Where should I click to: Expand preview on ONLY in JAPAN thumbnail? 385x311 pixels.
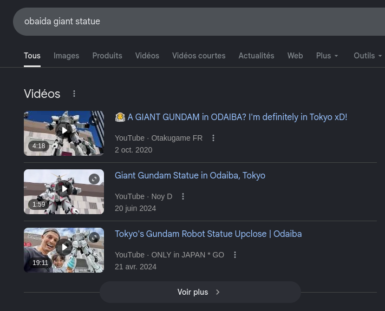pos(94,237)
